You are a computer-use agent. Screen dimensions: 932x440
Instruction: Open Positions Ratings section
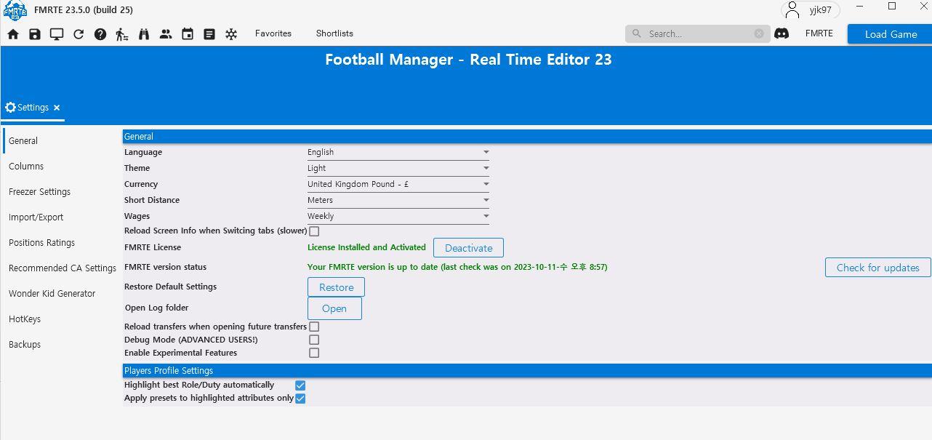41,243
